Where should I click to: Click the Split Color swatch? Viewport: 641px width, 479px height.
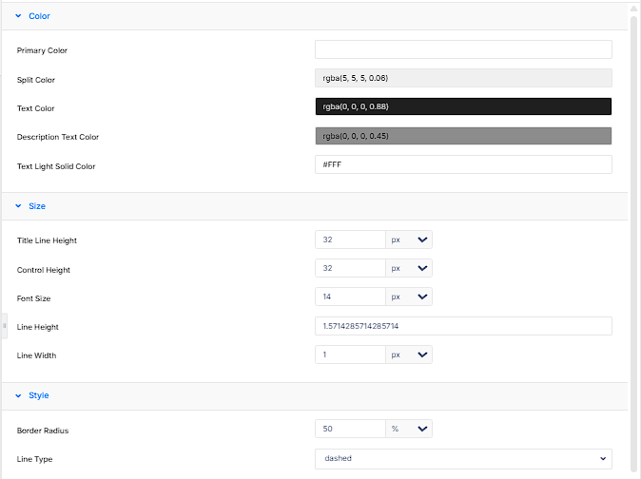463,78
